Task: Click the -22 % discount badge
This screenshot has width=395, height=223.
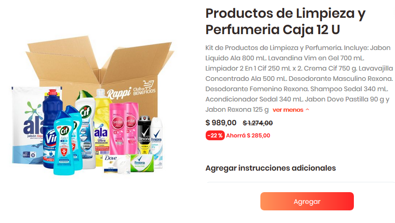Action: point(215,135)
